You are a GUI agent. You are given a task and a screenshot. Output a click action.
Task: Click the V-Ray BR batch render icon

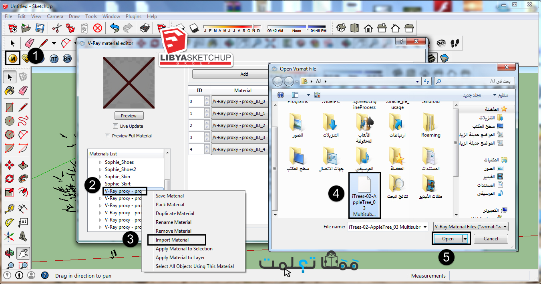click(x=67, y=59)
